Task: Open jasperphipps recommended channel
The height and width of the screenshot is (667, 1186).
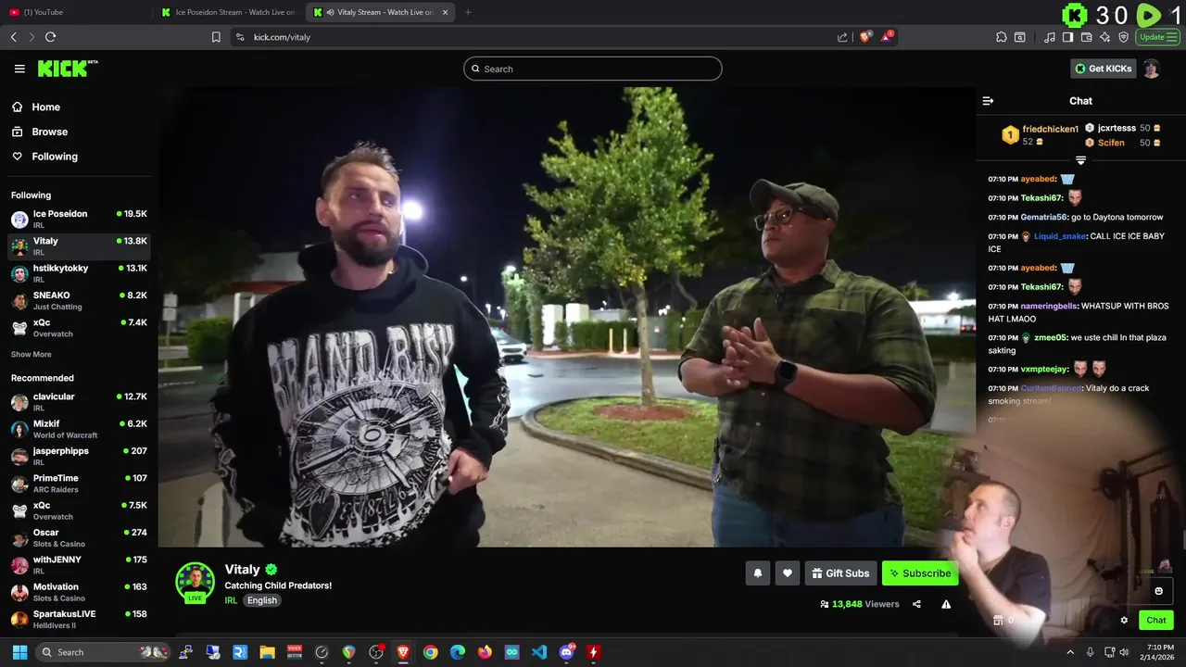Action: [x=79, y=456]
